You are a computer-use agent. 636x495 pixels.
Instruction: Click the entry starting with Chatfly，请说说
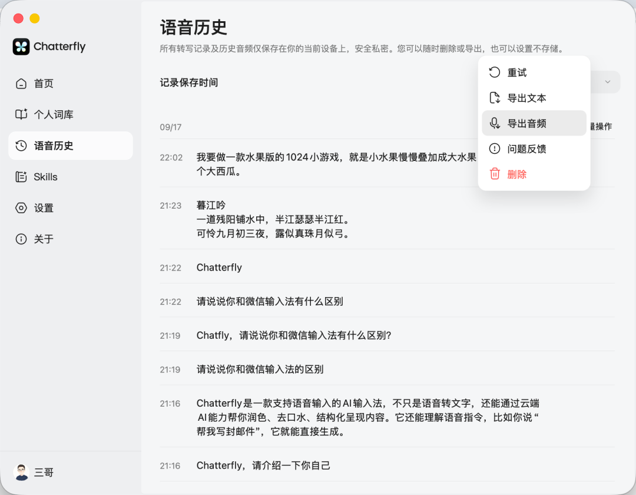[x=387, y=335]
